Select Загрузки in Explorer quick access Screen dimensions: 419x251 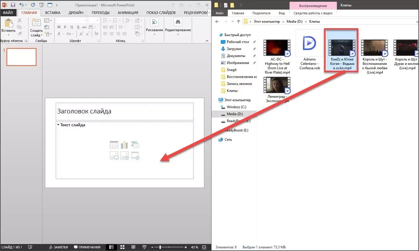pyautogui.click(x=234, y=49)
